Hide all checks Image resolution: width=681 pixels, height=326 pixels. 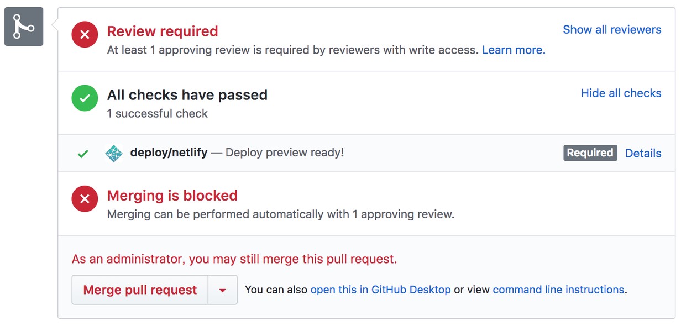(x=621, y=93)
